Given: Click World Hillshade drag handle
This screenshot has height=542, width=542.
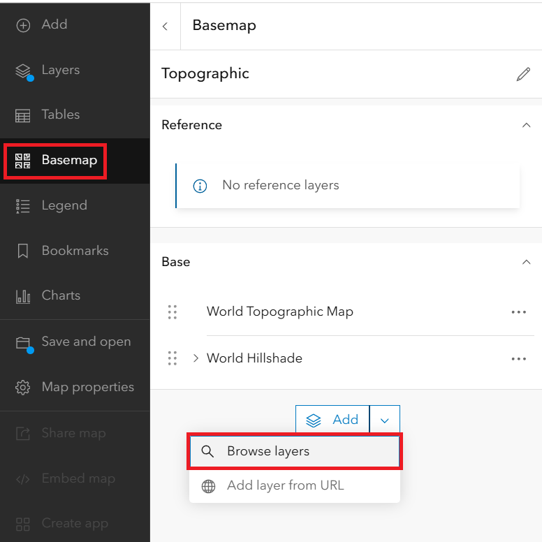Looking at the screenshot, I should point(172,358).
